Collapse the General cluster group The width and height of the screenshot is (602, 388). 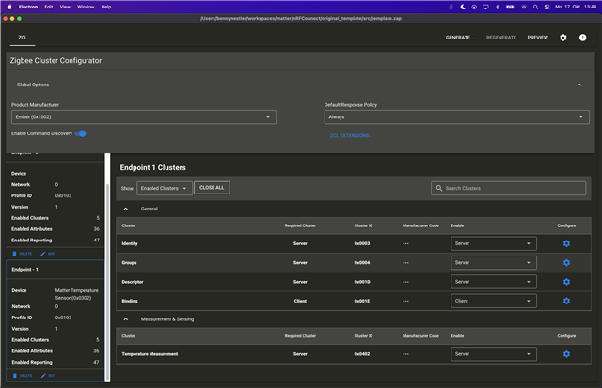[125, 209]
